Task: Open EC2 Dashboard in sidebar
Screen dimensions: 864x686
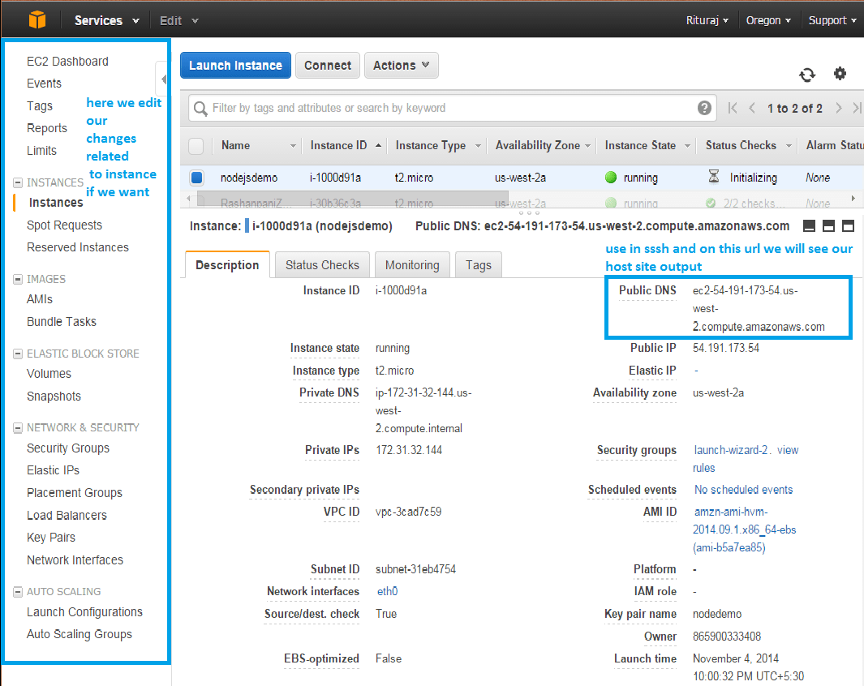Action: click(67, 61)
